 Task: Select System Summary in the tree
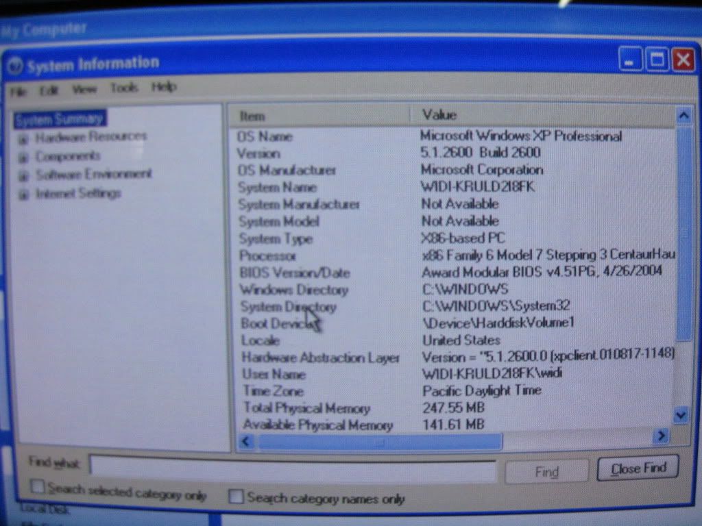pos(60,119)
